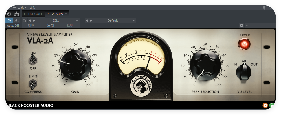Expand arrow next to 2 - VLA-2A tab

click(x=66, y=14)
